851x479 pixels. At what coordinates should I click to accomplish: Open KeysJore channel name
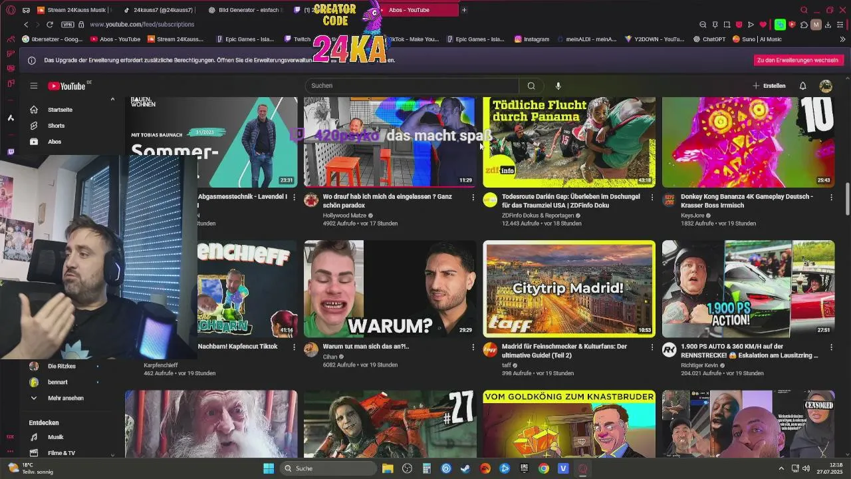(x=694, y=216)
